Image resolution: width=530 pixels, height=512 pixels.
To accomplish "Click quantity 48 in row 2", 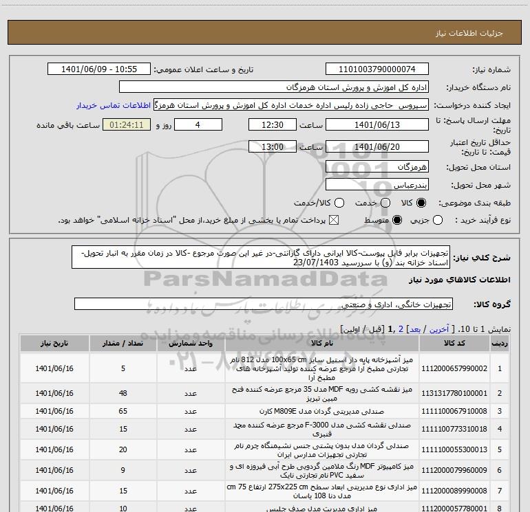I will coord(123,393).
